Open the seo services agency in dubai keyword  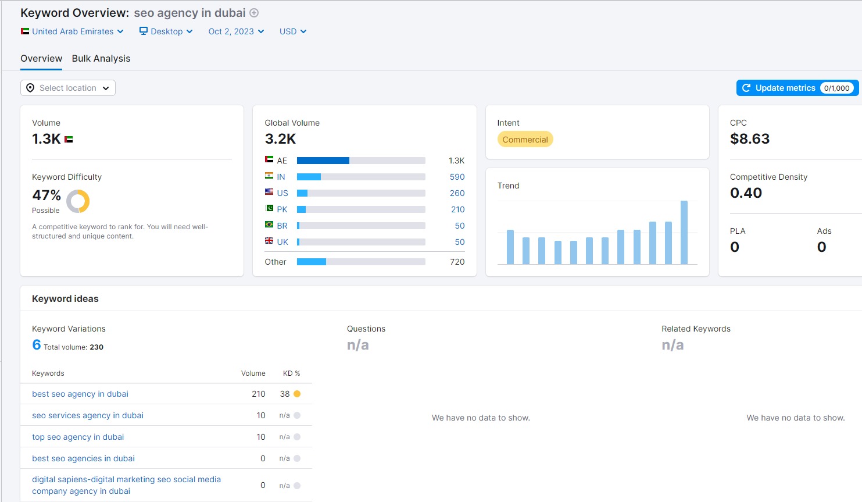pos(88,415)
